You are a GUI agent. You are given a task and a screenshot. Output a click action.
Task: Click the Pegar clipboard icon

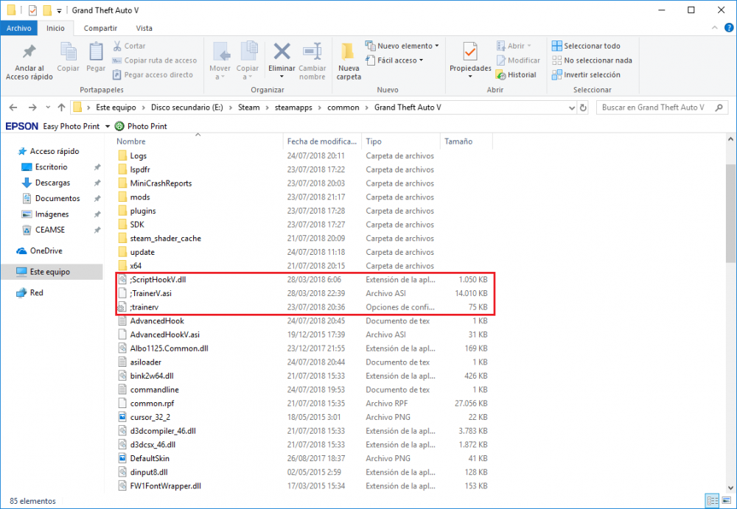[96, 52]
